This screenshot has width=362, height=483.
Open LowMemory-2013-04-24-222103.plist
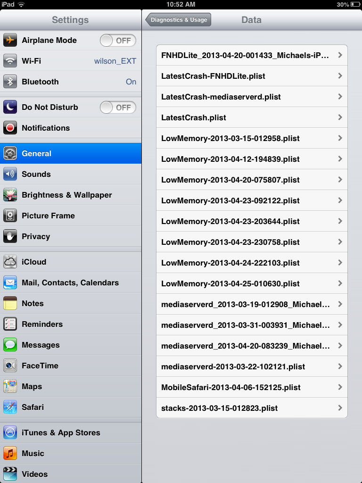click(252, 263)
